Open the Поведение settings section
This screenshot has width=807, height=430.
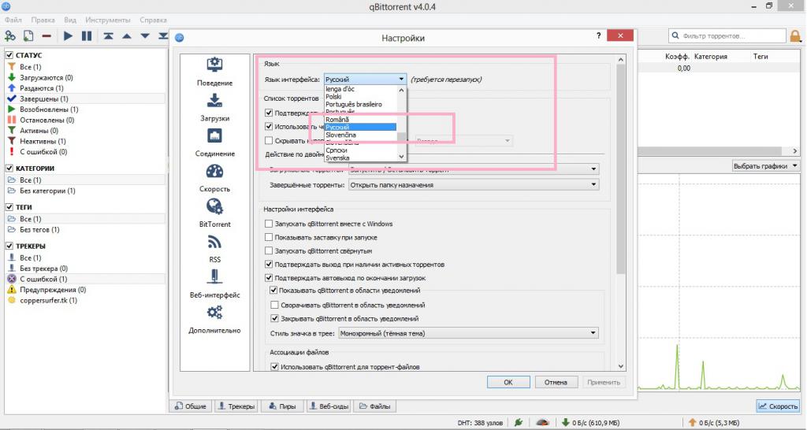[214, 72]
